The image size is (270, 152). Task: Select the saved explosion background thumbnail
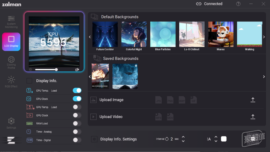(100, 76)
